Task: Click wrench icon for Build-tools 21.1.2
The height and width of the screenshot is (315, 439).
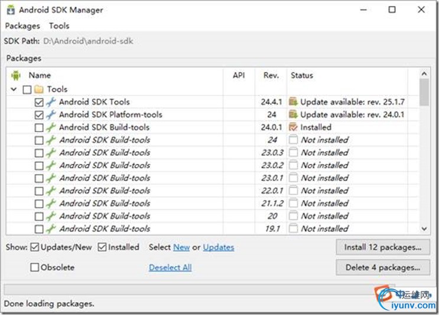Action: click(x=51, y=204)
